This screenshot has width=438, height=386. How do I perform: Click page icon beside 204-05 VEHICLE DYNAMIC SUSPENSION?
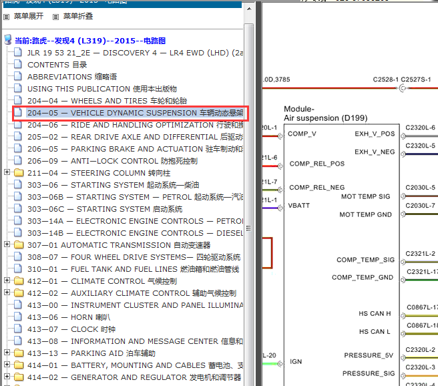(18, 112)
